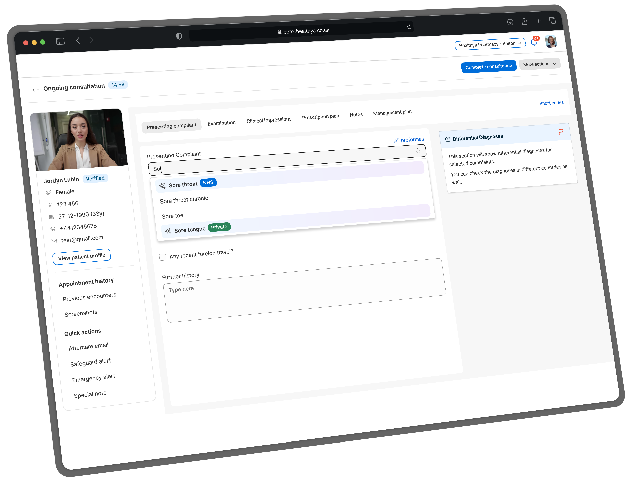Open a new tab with the plus icon
The height and width of the screenshot is (482, 642).
(x=538, y=21)
